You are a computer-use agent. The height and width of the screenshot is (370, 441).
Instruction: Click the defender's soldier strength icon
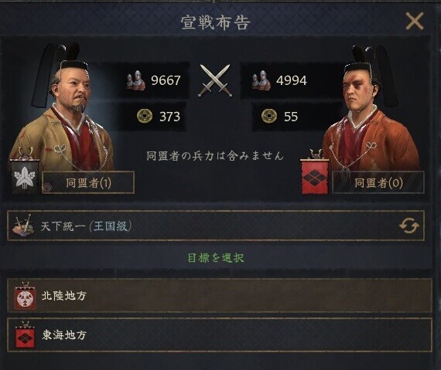tap(261, 80)
